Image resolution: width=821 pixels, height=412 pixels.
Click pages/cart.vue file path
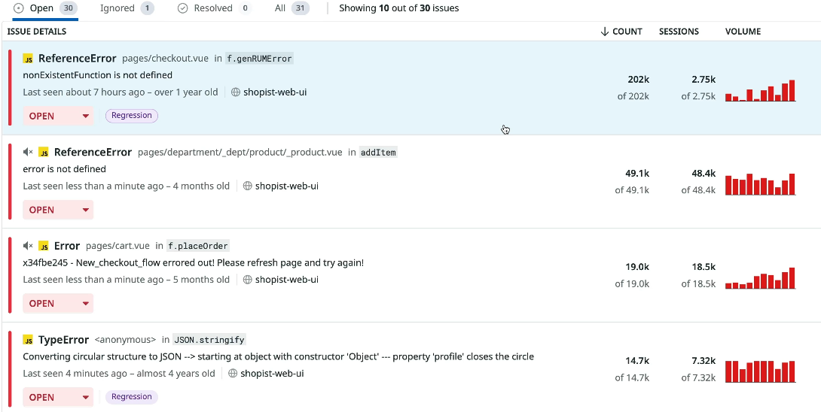118,247
